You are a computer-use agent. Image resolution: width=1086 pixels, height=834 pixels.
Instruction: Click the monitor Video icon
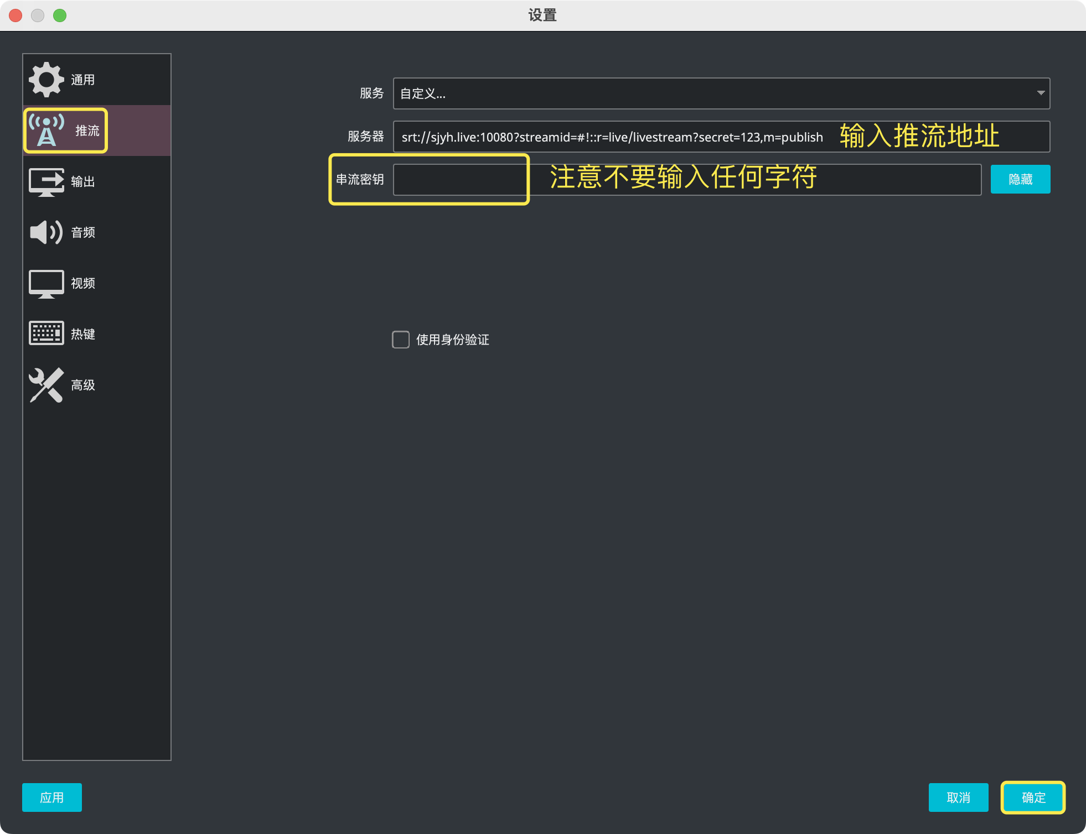(46, 283)
